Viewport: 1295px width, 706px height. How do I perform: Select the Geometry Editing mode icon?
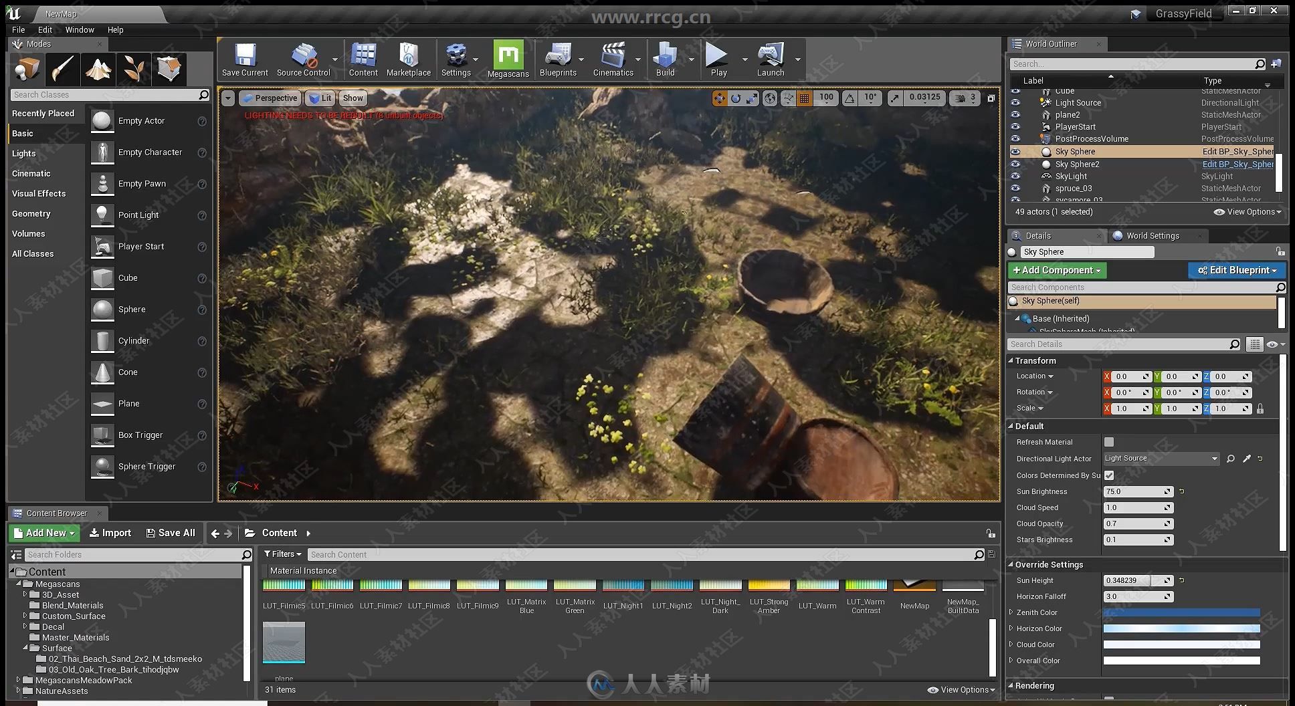point(169,69)
